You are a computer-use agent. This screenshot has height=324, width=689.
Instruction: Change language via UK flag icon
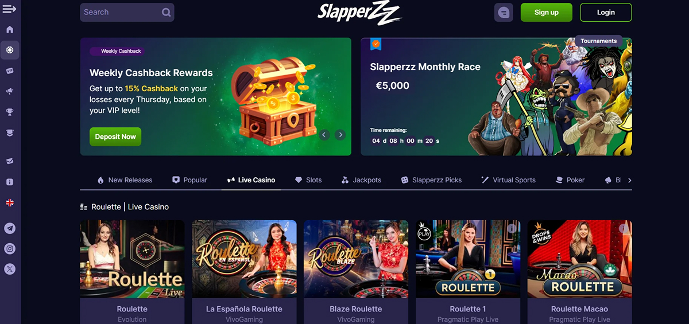pos(10,202)
